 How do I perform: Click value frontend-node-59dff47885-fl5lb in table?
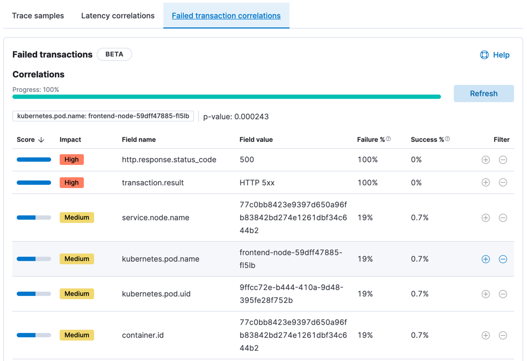coord(291,259)
